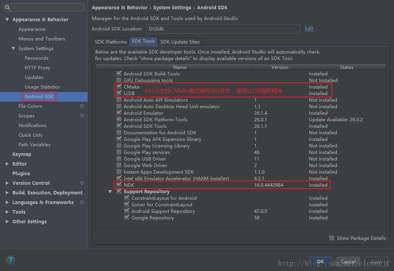Toggle ConstraintLayout for Android checkbox
Screen dimensions: 394x271
coord(127,198)
